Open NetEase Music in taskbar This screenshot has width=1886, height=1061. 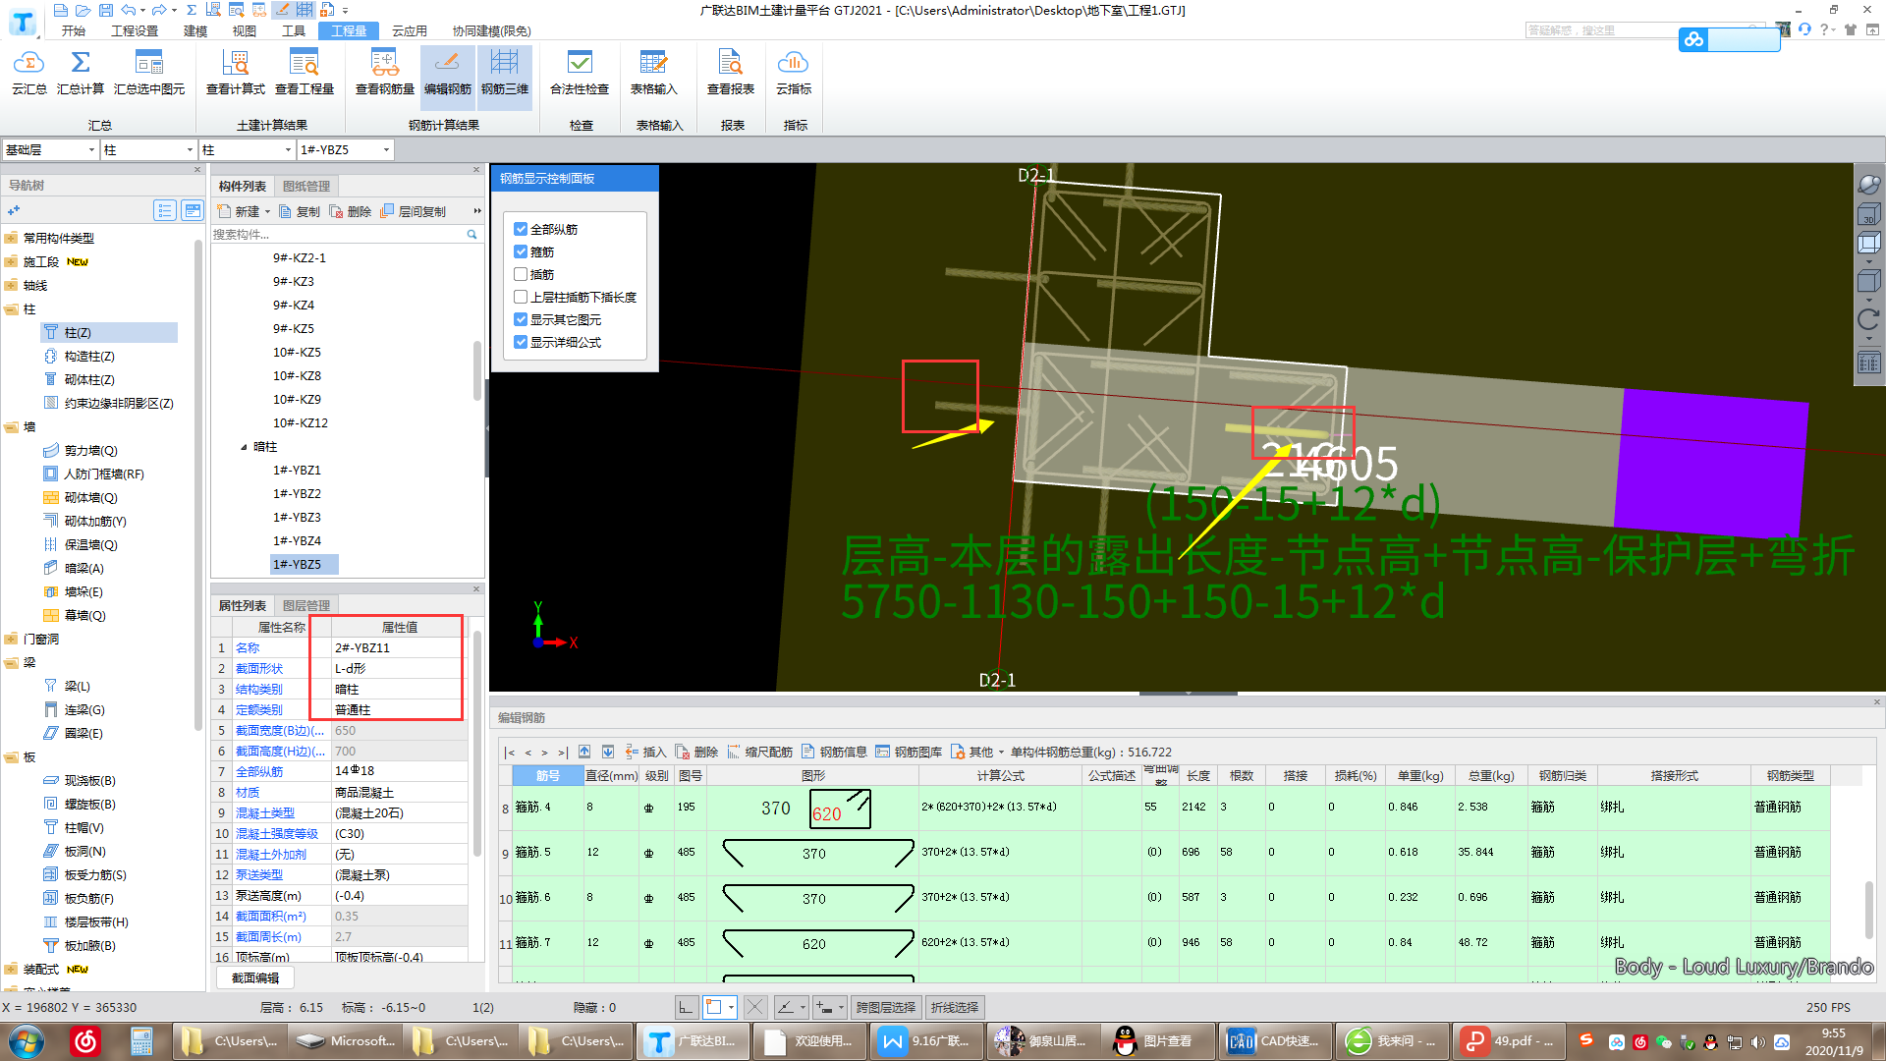[86, 1041]
